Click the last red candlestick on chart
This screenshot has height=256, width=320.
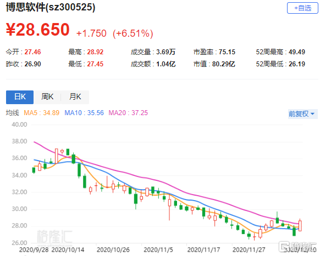pos(300,226)
